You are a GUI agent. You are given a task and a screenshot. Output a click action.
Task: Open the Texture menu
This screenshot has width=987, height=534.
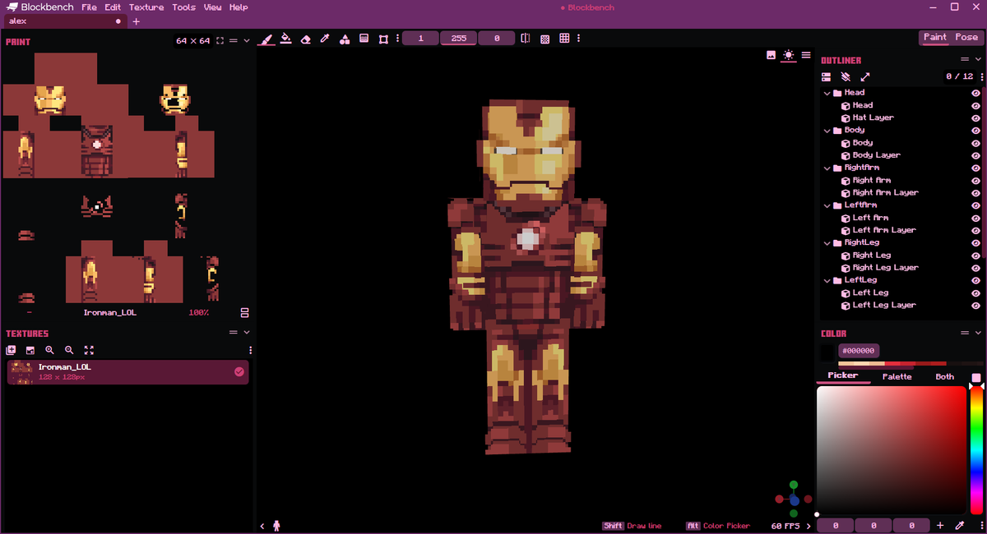pos(146,7)
